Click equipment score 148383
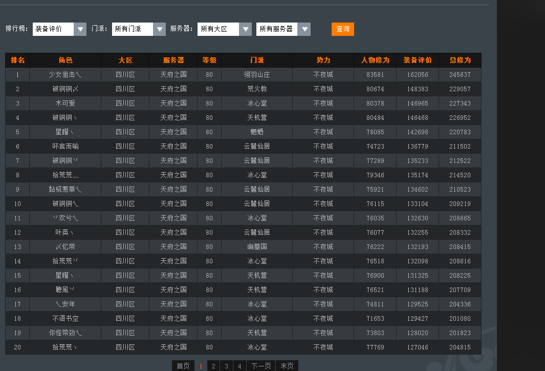The image size is (545, 371). 418,89
